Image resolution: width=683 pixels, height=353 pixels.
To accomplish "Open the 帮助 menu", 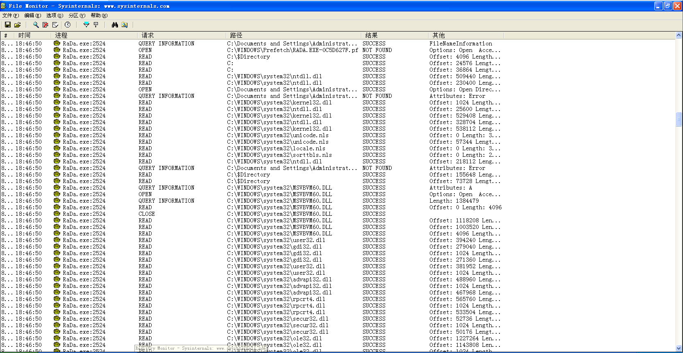I will [99, 16].
